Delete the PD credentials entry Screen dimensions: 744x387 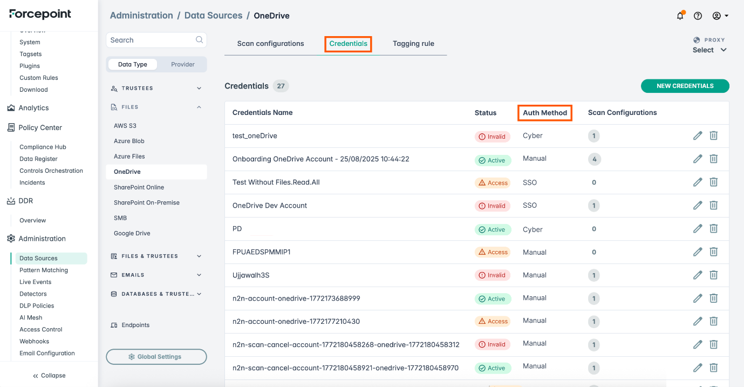point(713,228)
